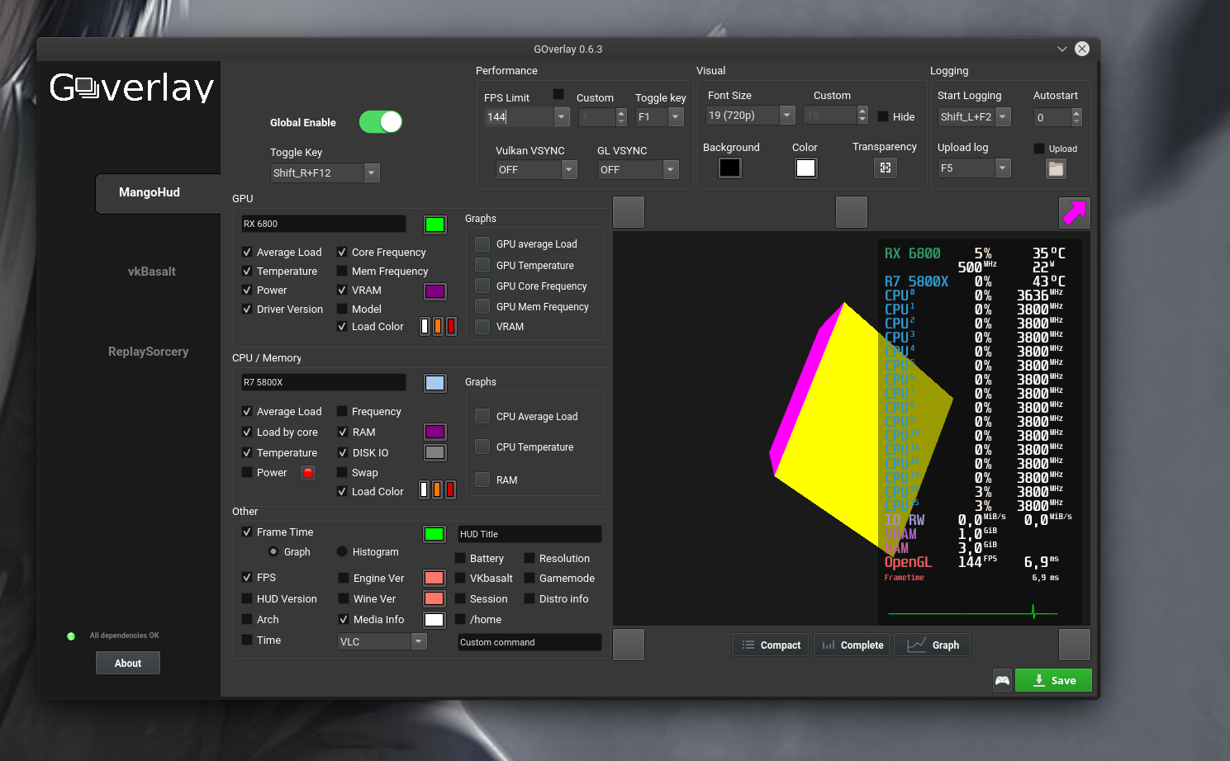Viewport: 1230px width, 761px height.
Task: Uncheck the Frame Time checkbox
Action: [x=247, y=532]
